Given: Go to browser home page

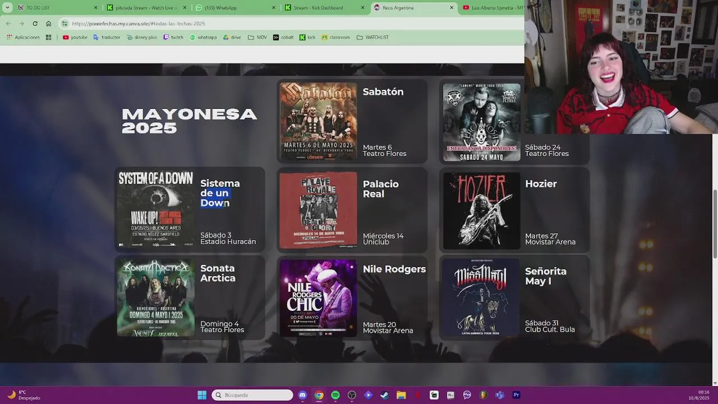Looking at the screenshot, I should coord(48,24).
